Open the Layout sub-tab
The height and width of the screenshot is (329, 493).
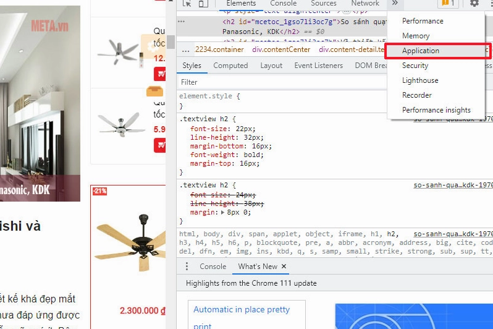coord(271,66)
